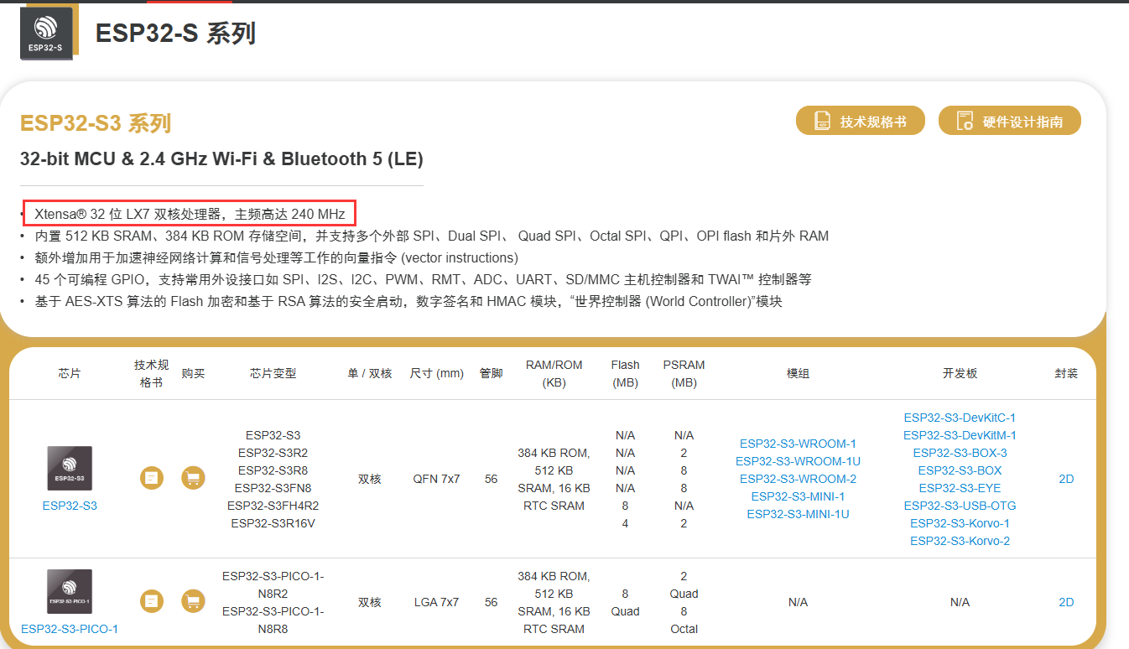
Task: Click the 管脚 column header
Action: point(491,373)
